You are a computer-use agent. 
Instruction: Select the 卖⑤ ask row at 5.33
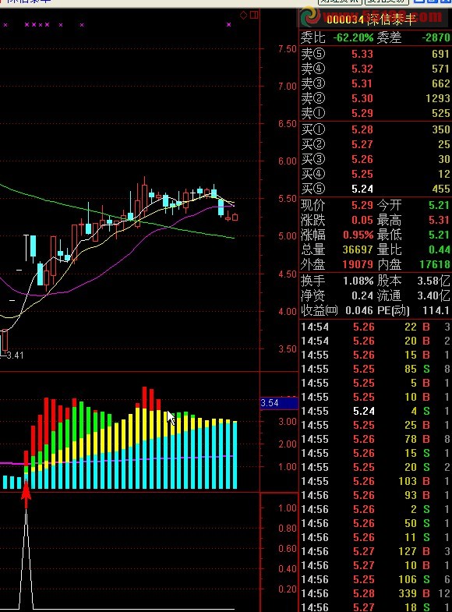[x=376, y=54]
